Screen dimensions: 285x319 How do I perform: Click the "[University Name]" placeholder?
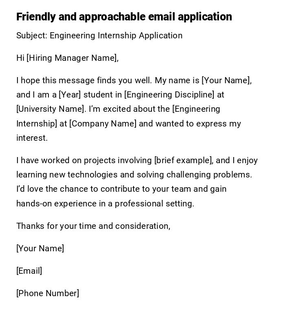coord(51,109)
